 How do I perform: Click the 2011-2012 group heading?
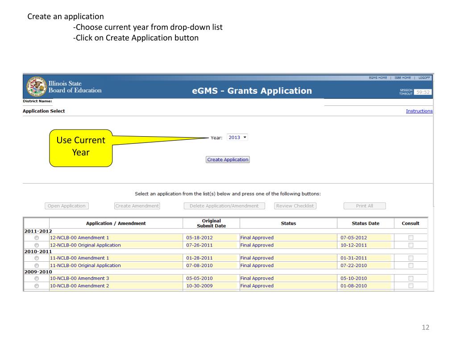(x=38, y=231)
